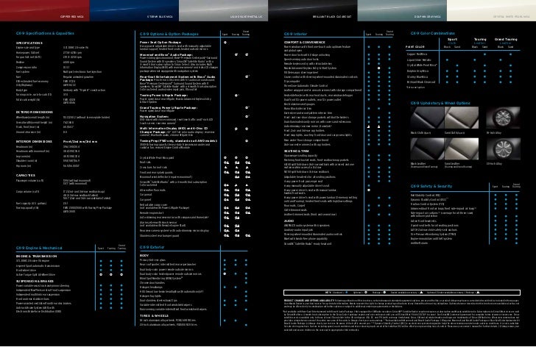Click the CX-9 Specifications & Capacities heading
The height and width of the screenshot is (347, 536).
click(45, 33)
